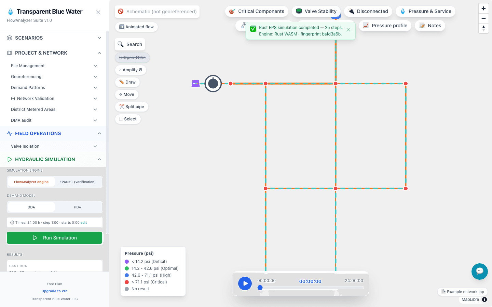Click the blue High pressure swatch
This screenshot has width=492, height=307.
click(x=127, y=275)
